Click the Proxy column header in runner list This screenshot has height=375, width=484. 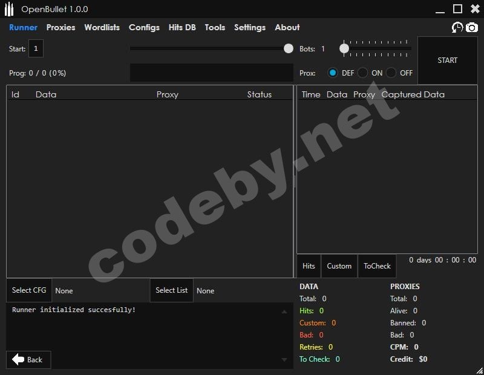point(168,94)
